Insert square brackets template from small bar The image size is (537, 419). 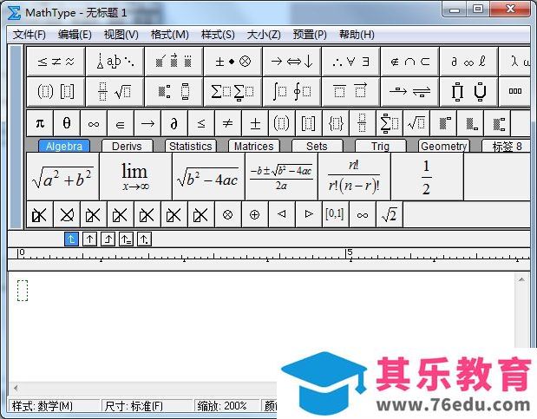(308, 123)
